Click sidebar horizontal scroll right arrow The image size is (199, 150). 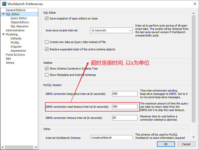(x=36, y=147)
